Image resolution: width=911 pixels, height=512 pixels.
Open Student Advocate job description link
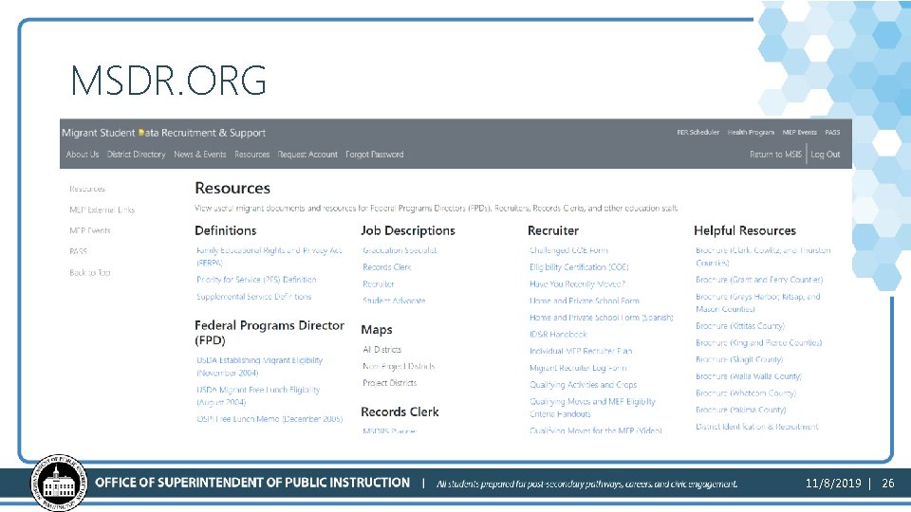coord(394,301)
